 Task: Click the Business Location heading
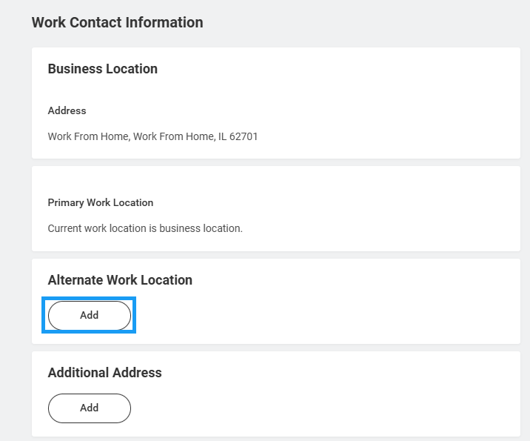pyautogui.click(x=102, y=69)
